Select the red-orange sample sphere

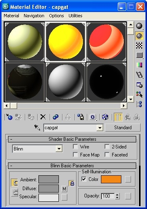106,42
